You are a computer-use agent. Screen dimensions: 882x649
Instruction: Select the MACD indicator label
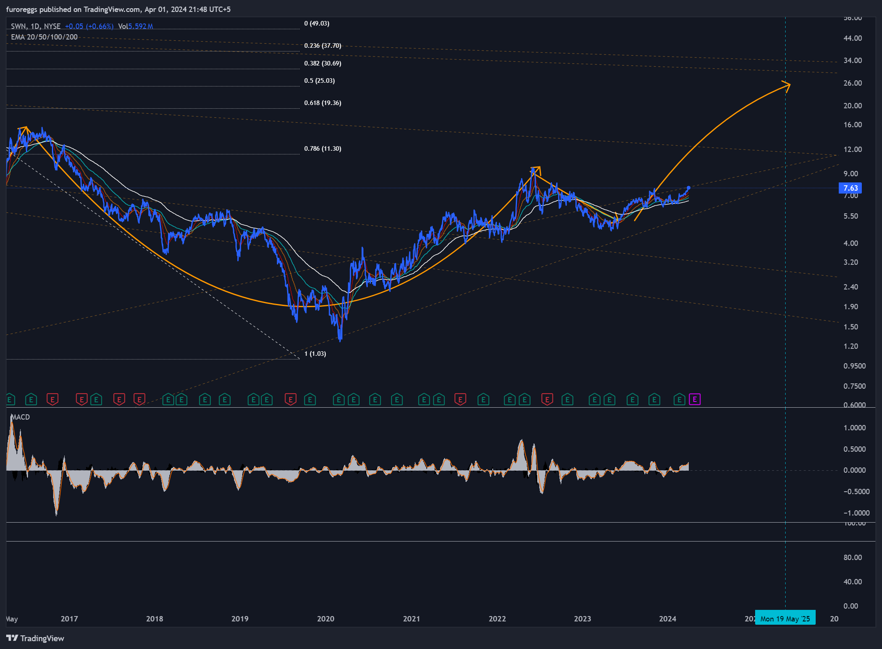pos(20,417)
